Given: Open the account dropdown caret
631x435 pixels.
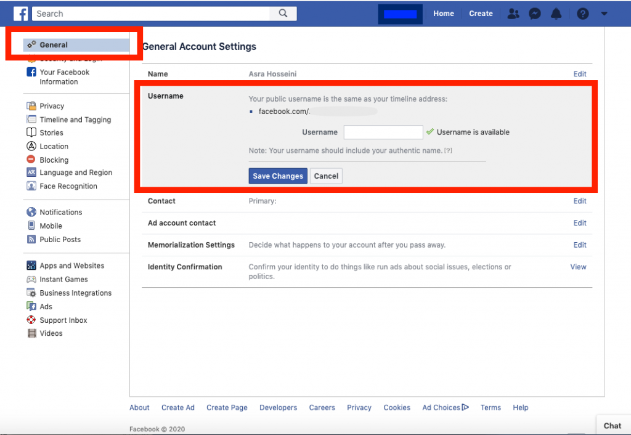Looking at the screenshot, I should pyautogui.click(x=604, y=13).
